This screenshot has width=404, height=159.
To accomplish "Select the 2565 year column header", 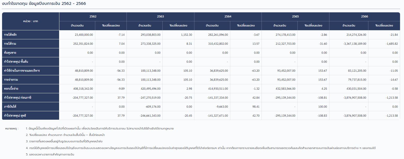I will tap(295, 16).
